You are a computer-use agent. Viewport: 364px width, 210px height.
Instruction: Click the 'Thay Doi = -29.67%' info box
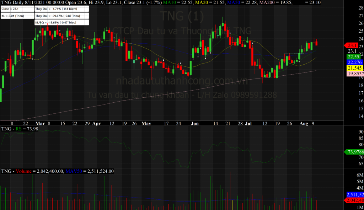click(61, 16)
